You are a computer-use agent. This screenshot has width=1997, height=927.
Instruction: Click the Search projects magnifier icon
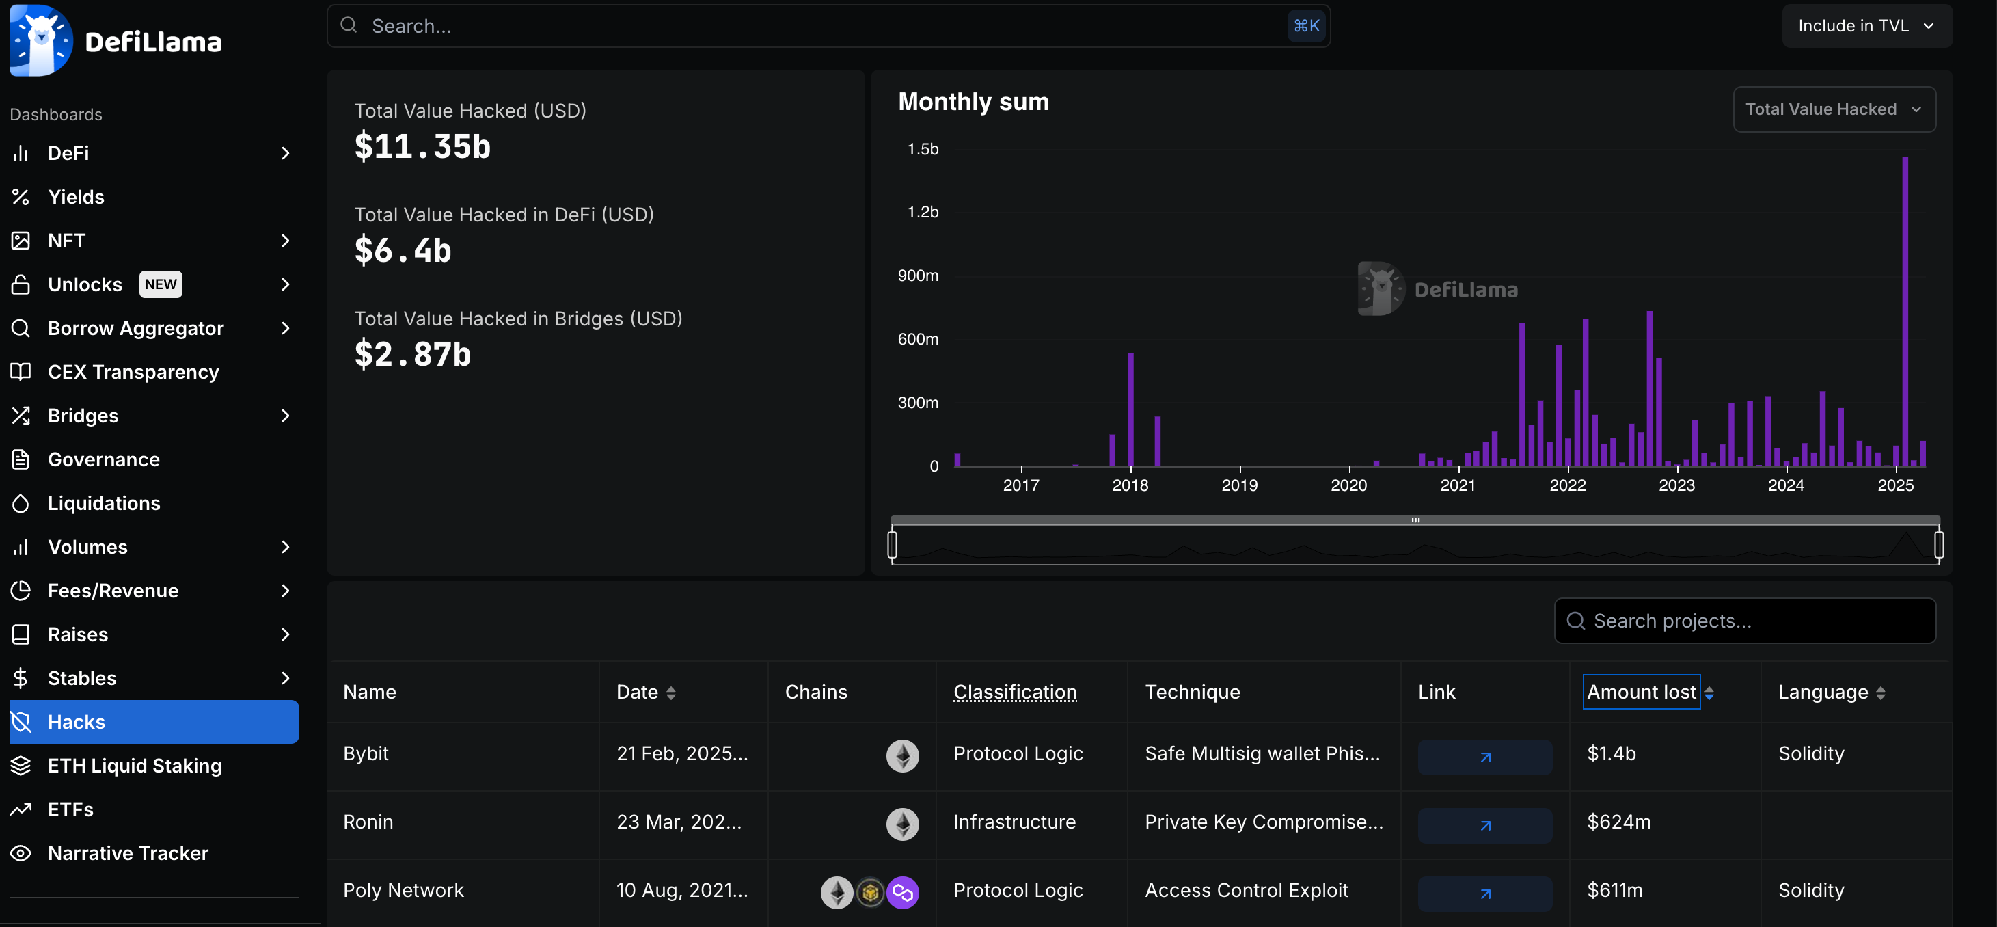point(1575,621)
